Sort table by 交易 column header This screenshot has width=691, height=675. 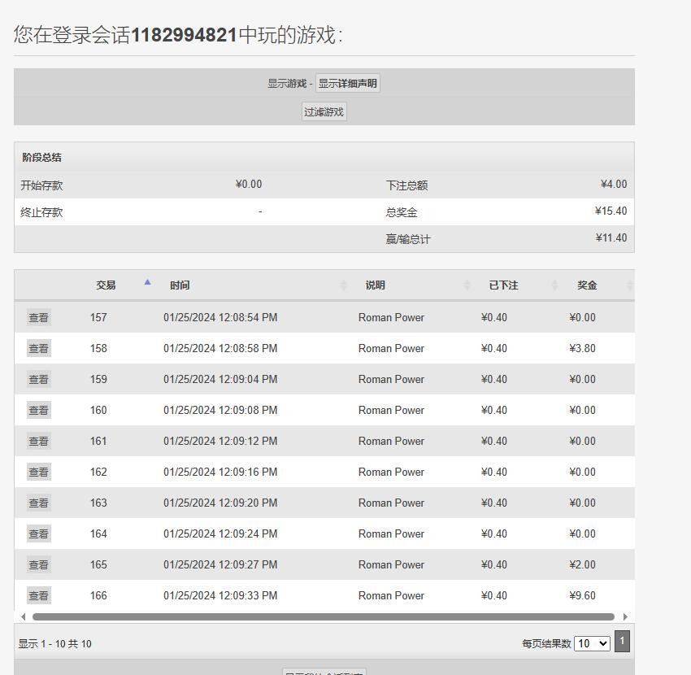click(106, 285)
